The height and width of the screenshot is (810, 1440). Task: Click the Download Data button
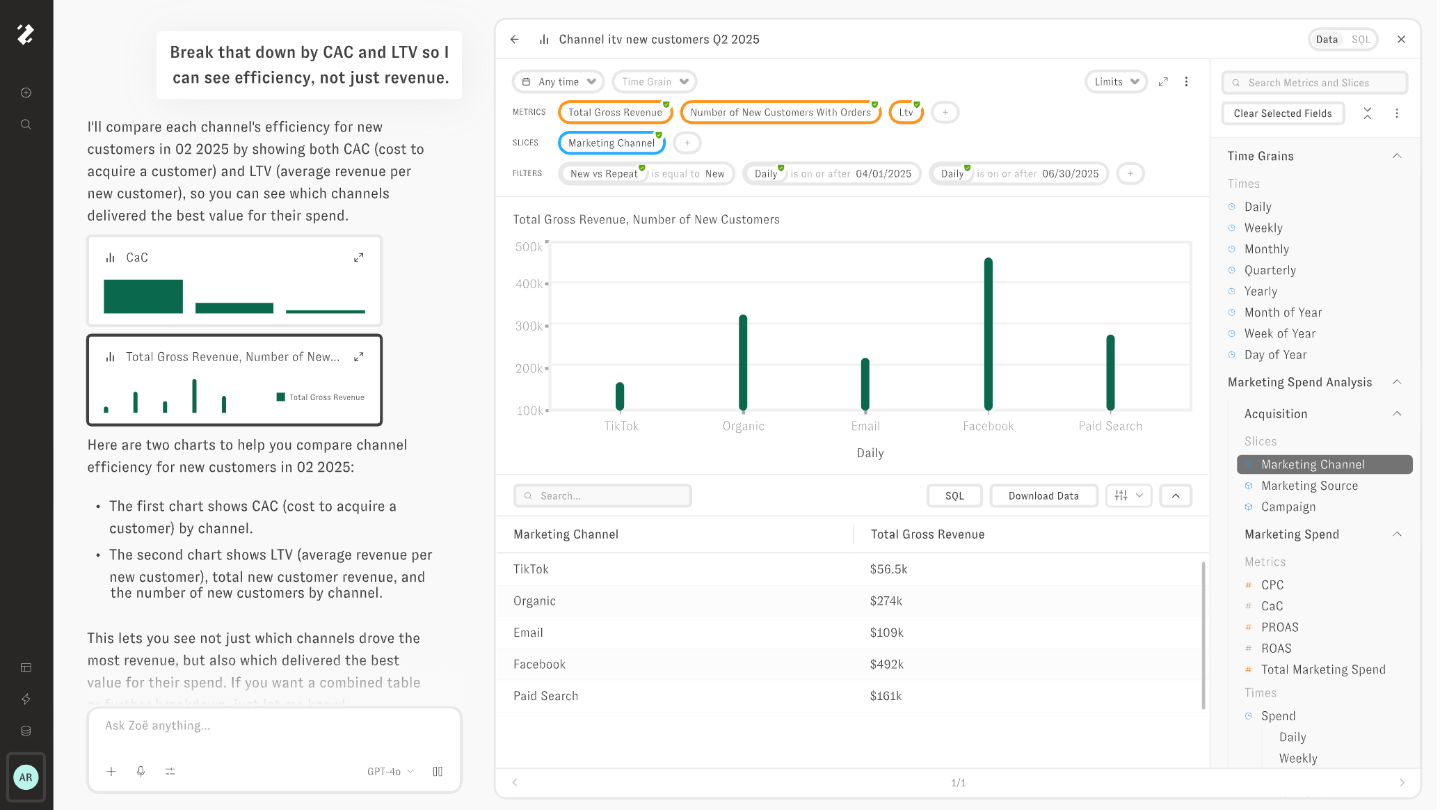point(1043,495)
